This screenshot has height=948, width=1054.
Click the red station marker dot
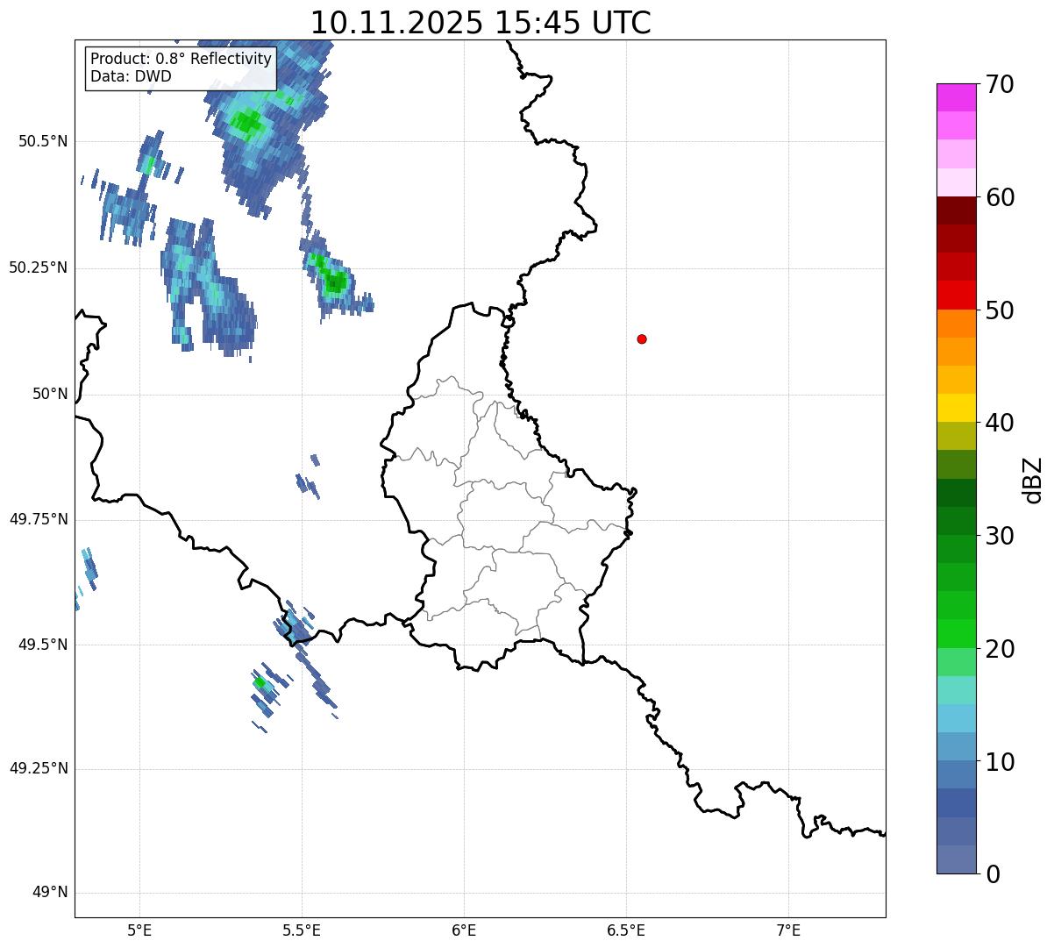pyautogui.click(x=642, y=339)
